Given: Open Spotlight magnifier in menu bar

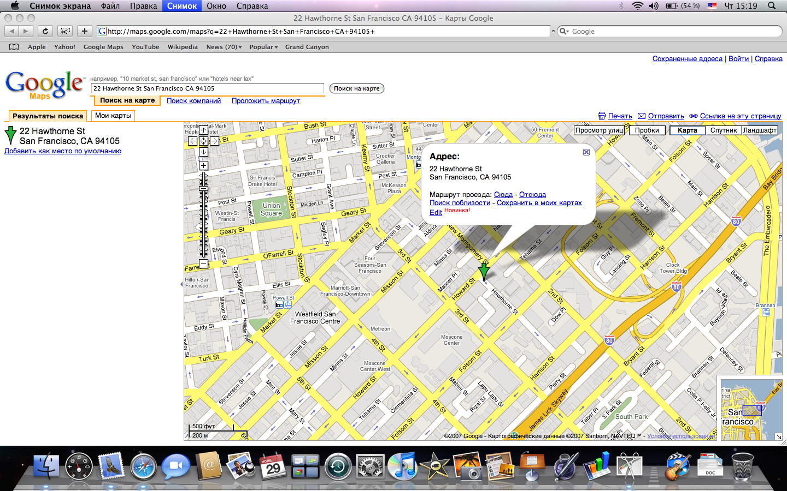Looking at the screenshot, I should 772,6.
